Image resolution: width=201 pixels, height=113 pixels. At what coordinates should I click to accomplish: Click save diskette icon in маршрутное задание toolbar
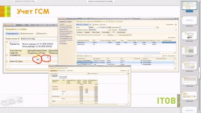tap(90, 24)
